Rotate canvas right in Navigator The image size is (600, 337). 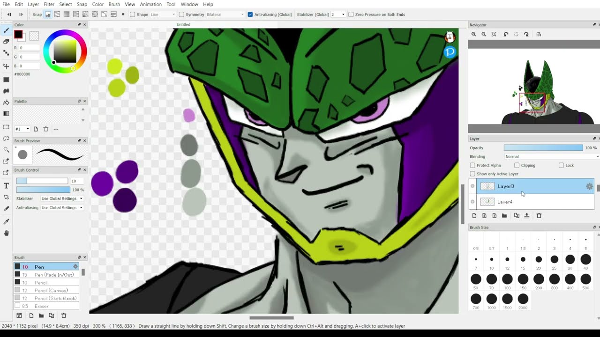pos(526,34)
